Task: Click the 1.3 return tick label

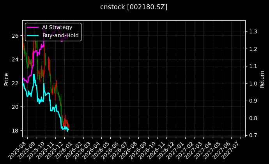Action: tap(253, 31)
